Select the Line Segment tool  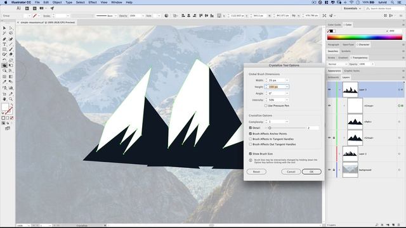click(11, 44)
